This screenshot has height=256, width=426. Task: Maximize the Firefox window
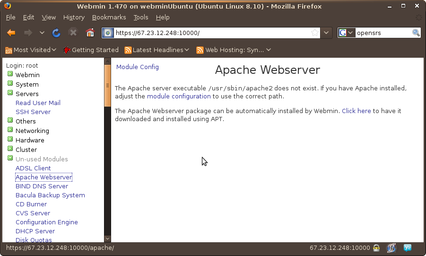403,6
